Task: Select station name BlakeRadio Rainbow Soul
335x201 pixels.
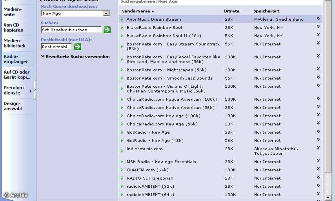Action: click(154, 27)
